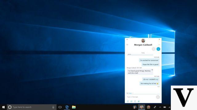Open File Explorer from the taskbar

[74, 107]
